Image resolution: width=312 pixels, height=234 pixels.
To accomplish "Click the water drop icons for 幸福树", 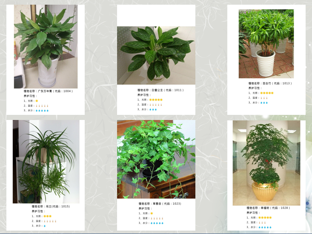I will pyautogui.click(x=265, y=227).
